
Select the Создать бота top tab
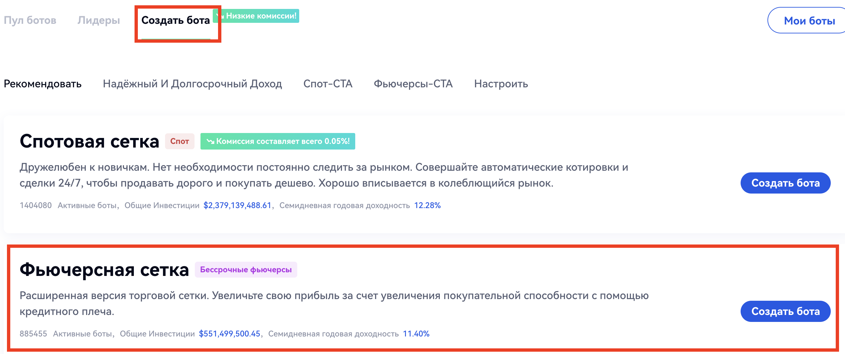pyautogui.click(x=176, y=21)
